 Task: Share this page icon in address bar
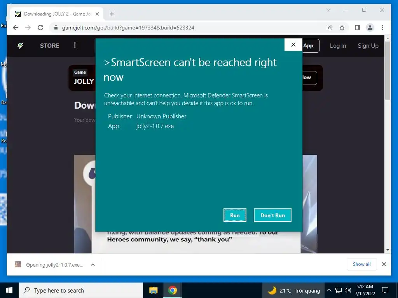click(x=330, y=28)
